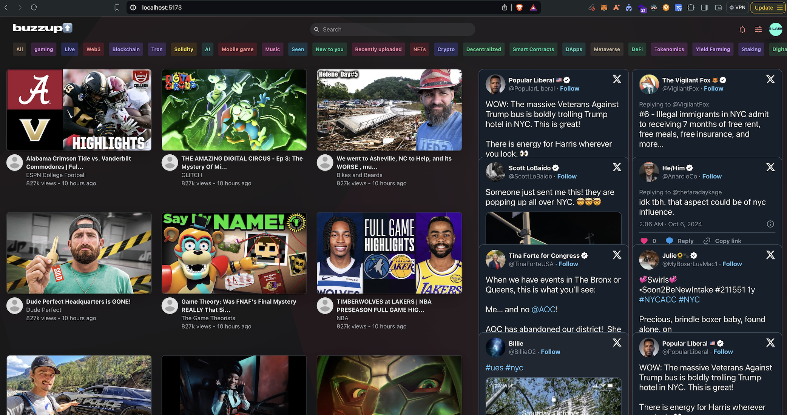The width and height of the screenshot is (787, 415).
Task: Open the filter settings sliders icon
Action: 758,29
